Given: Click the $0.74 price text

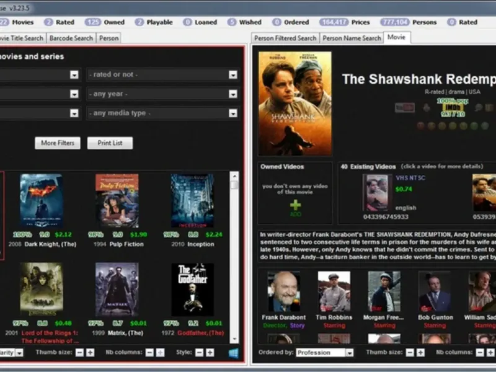Looking at the screenshot, I should point(404,189).
